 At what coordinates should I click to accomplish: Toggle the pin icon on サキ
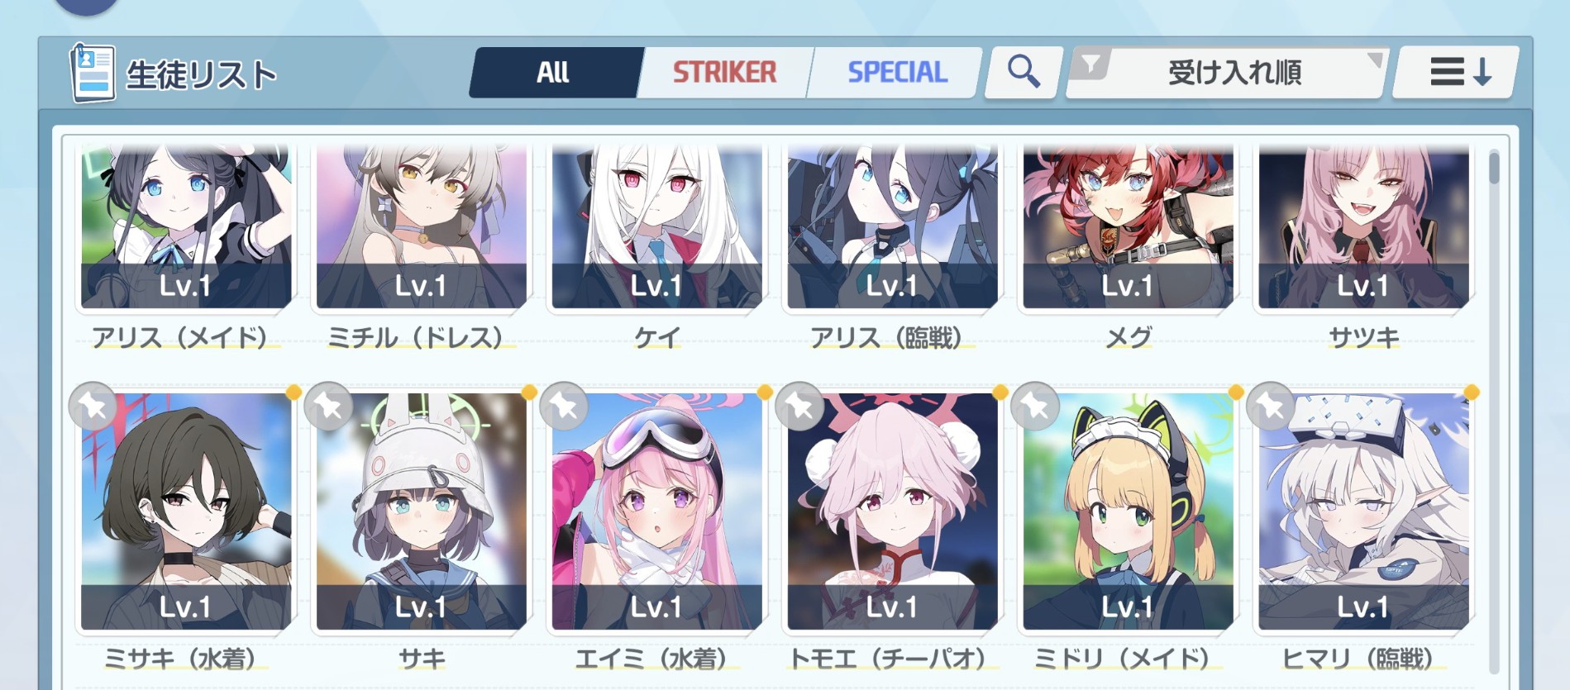(328, 406)
